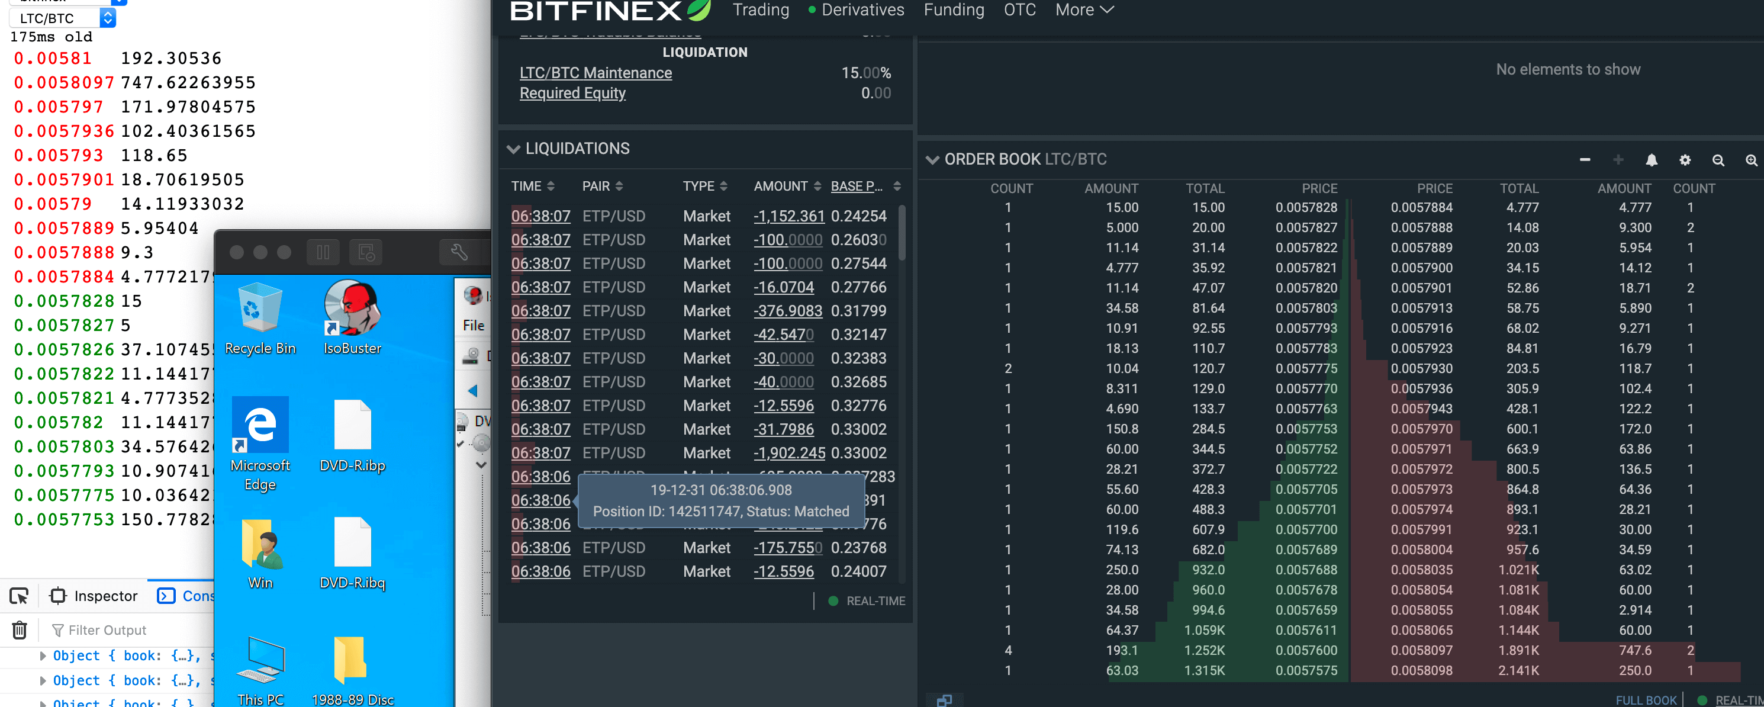Select the Microsoft Edge desktop shortcut
Screen dimensions: 1764x707
pyautogui.click(x=260, y=444)
